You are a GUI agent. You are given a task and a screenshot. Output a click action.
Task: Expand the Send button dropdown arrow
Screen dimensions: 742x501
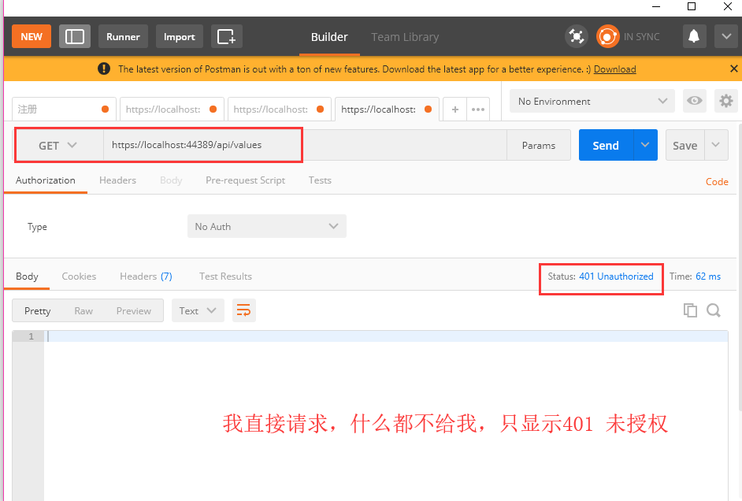(x=645, y=145)
